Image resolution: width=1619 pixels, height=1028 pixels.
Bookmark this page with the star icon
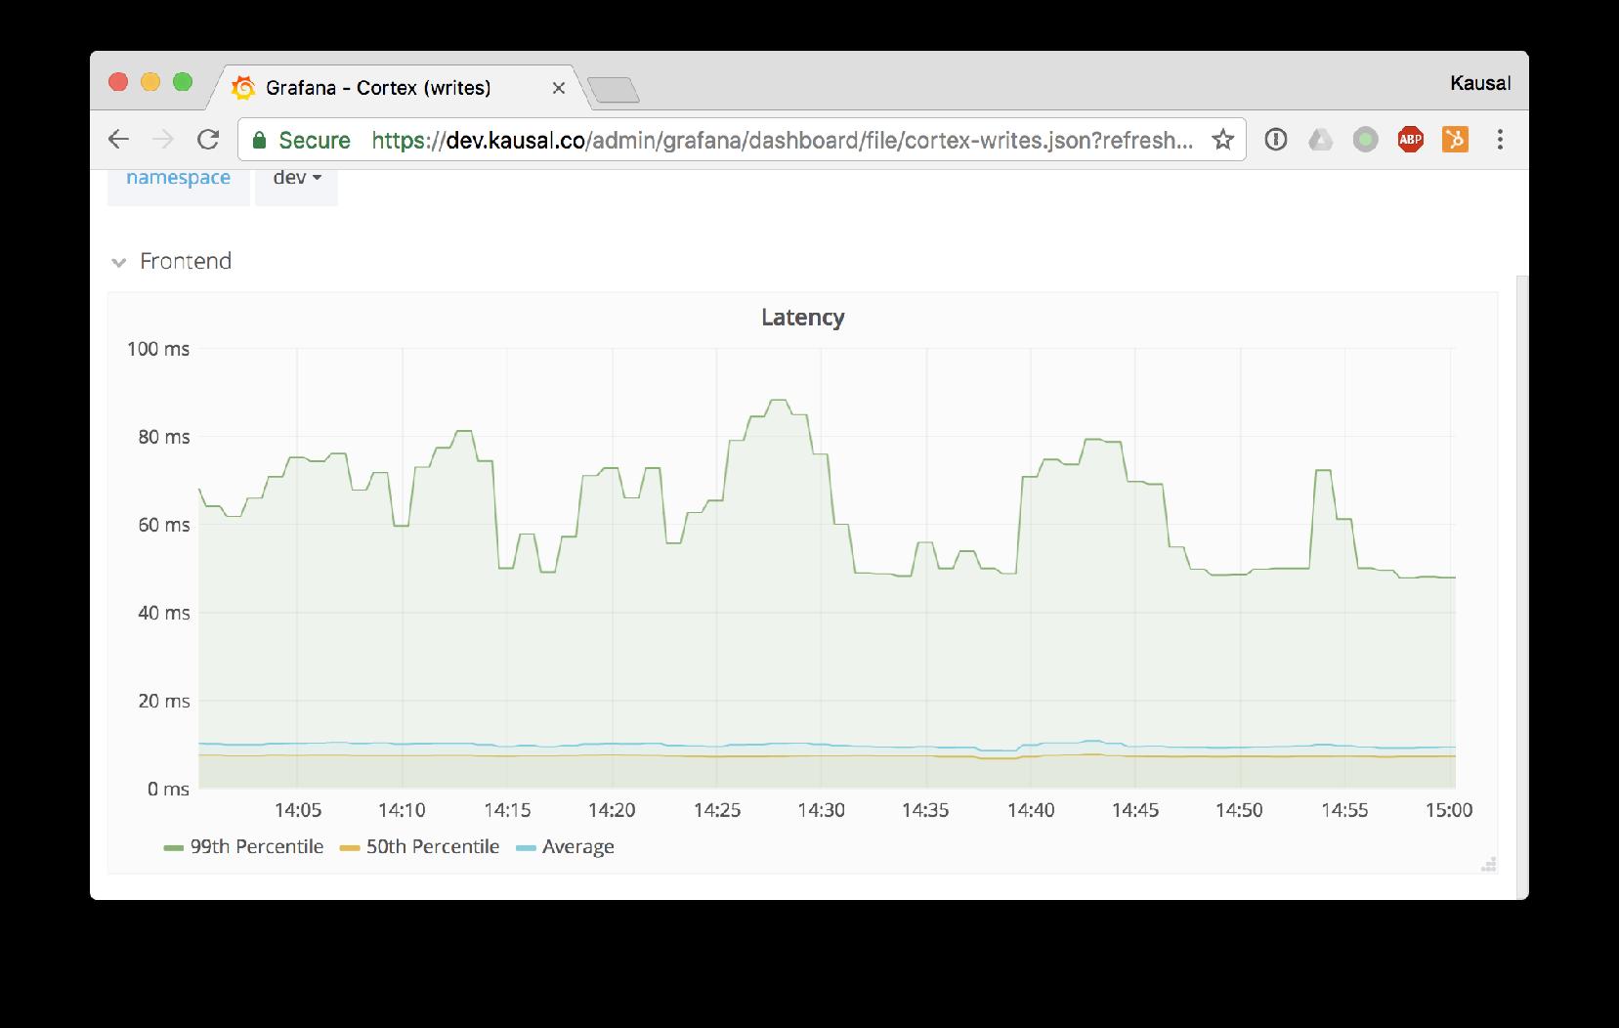pyautogui.click(x=1222, y=140)
